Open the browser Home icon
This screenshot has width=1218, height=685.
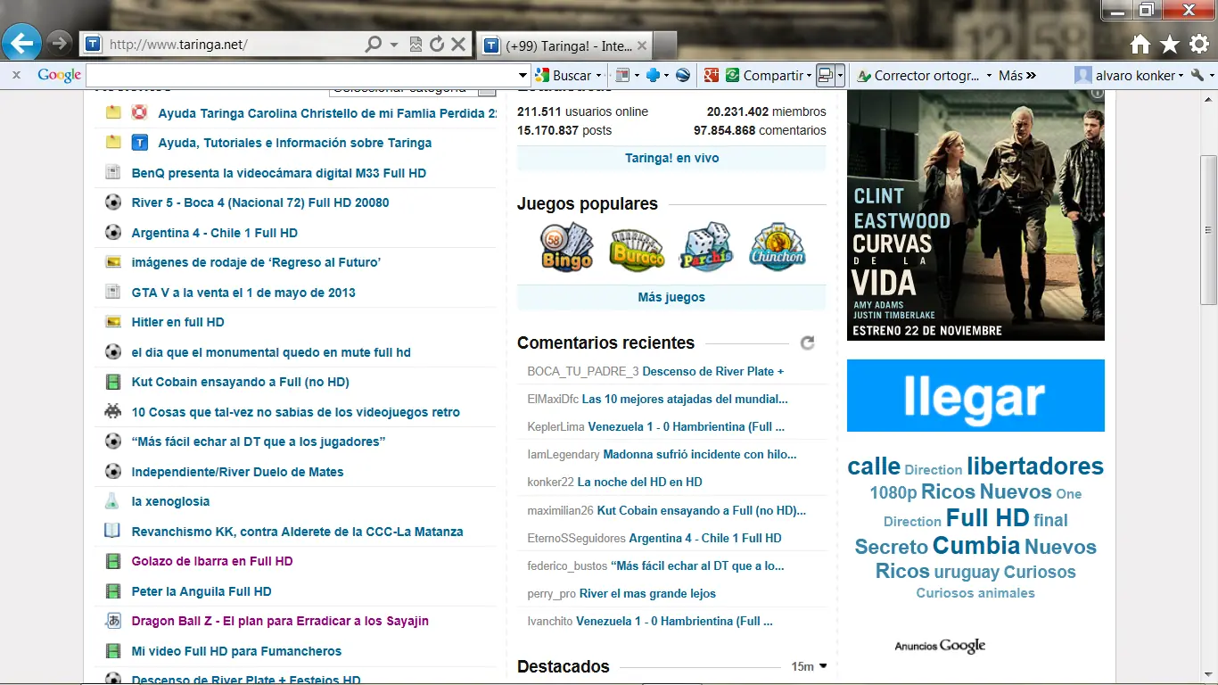tap(1140, 45)
